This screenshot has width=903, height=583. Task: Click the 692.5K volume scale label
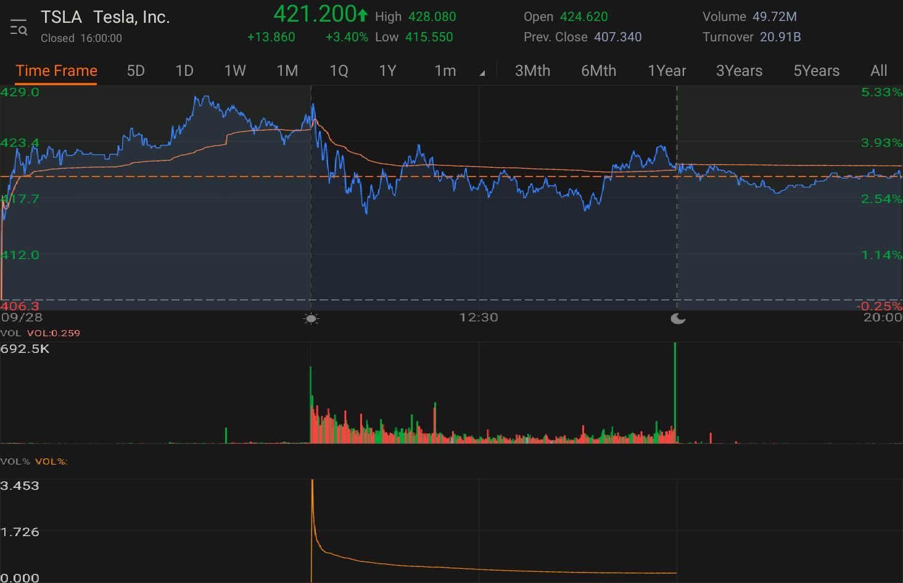click(25, 349)
